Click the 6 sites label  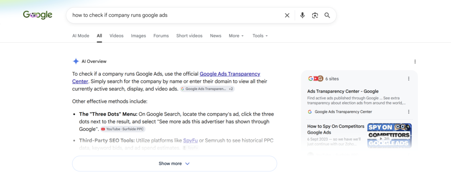click(332, 79)
